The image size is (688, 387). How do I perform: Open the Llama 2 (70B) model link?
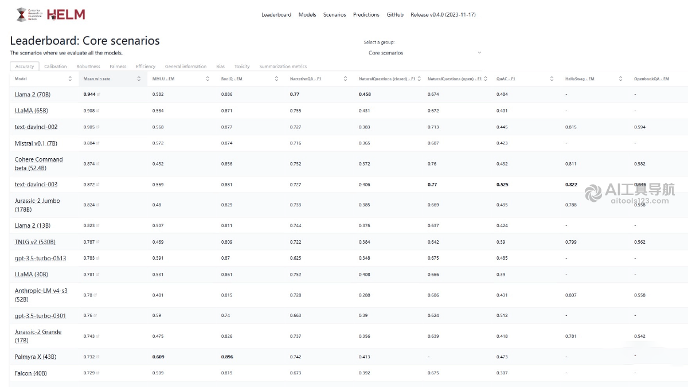[32, 94]
